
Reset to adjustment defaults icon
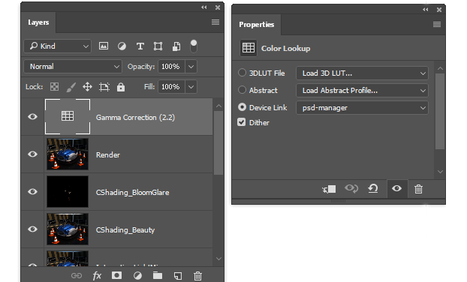[373, 188]
